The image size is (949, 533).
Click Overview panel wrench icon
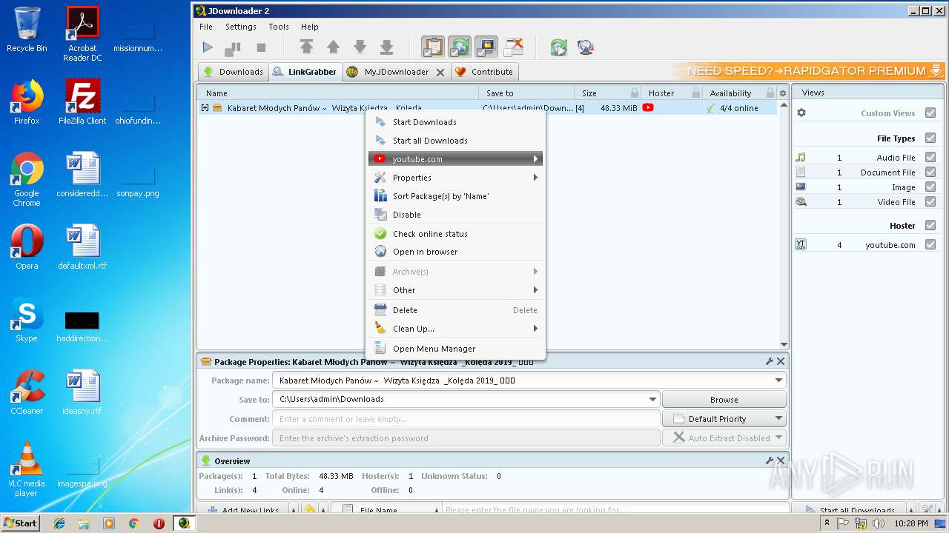770,460
